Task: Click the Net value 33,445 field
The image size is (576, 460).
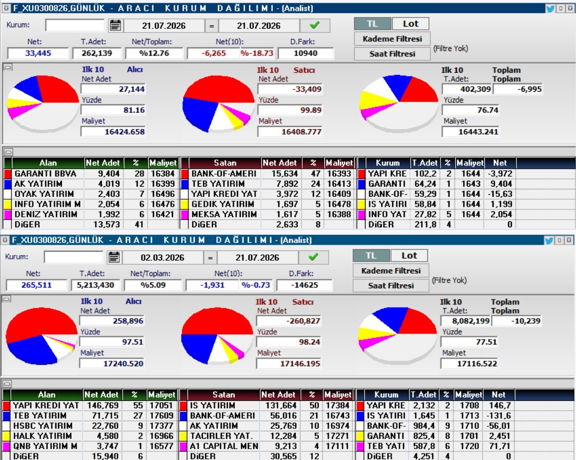Action: pos(38,53)
